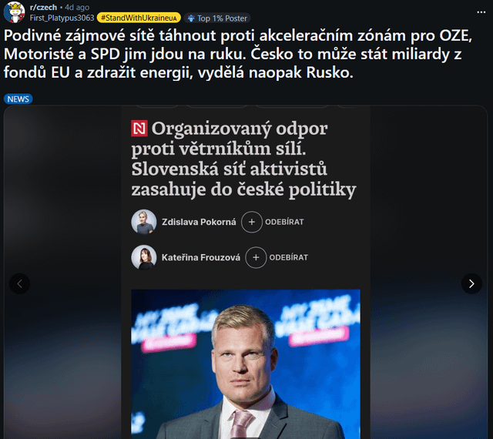This screenshot has height=439, width=493.
Task: Click Zdislava Pokorná author photo
Action: [144, 222]
